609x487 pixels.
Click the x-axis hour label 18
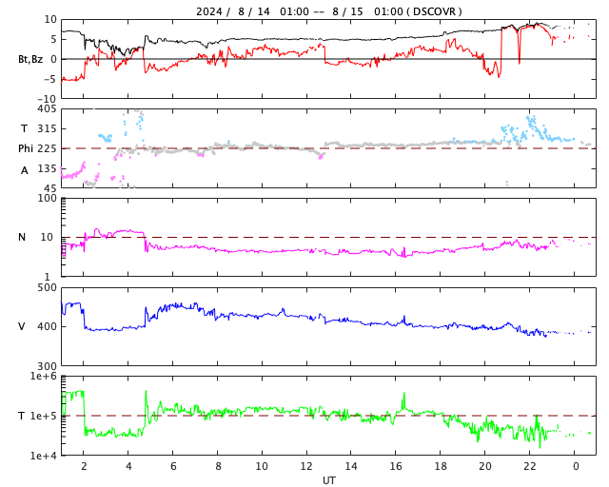click(x=441, y=466)
